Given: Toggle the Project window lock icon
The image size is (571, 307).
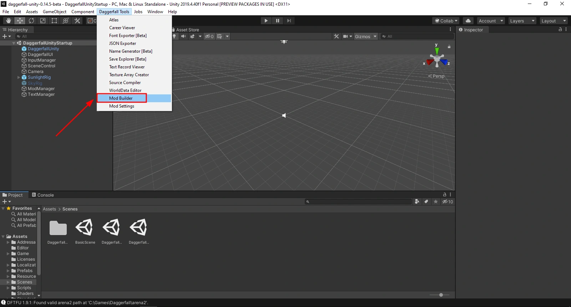Looking at the screenshot, I should [445, 194].
